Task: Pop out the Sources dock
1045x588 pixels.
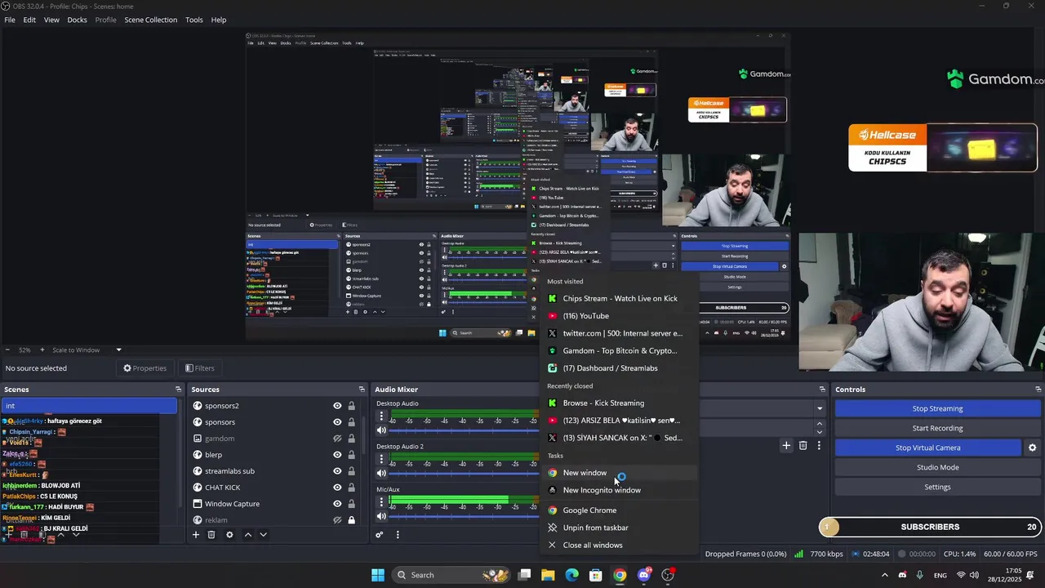Action: click(362, 390)
